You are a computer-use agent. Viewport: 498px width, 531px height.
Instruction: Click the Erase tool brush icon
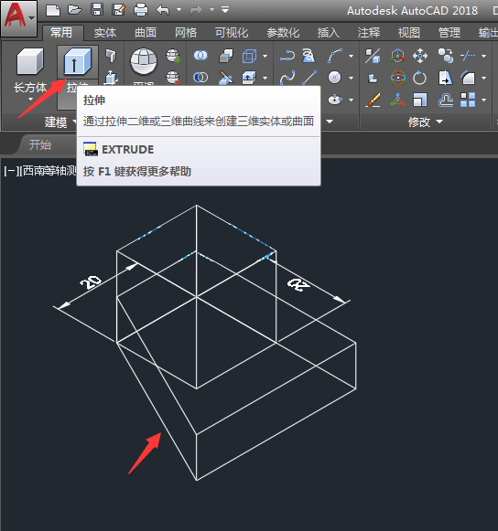pyautogui.click(x=373, y=100)
